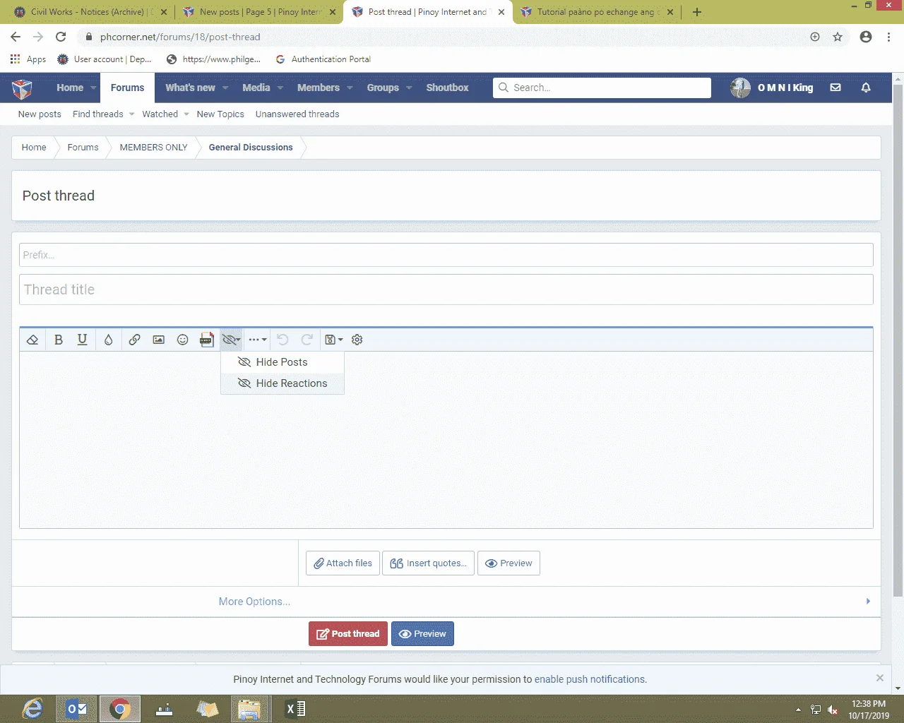The image size is (904, 723).
Task: Expand the Members dropdown arrow
Action: [x=349, y=88]
